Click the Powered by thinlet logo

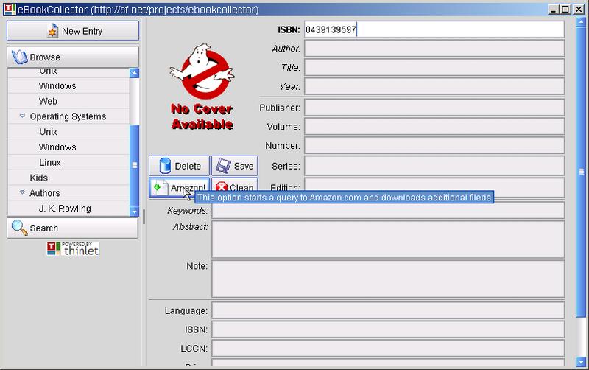point(73,249)
